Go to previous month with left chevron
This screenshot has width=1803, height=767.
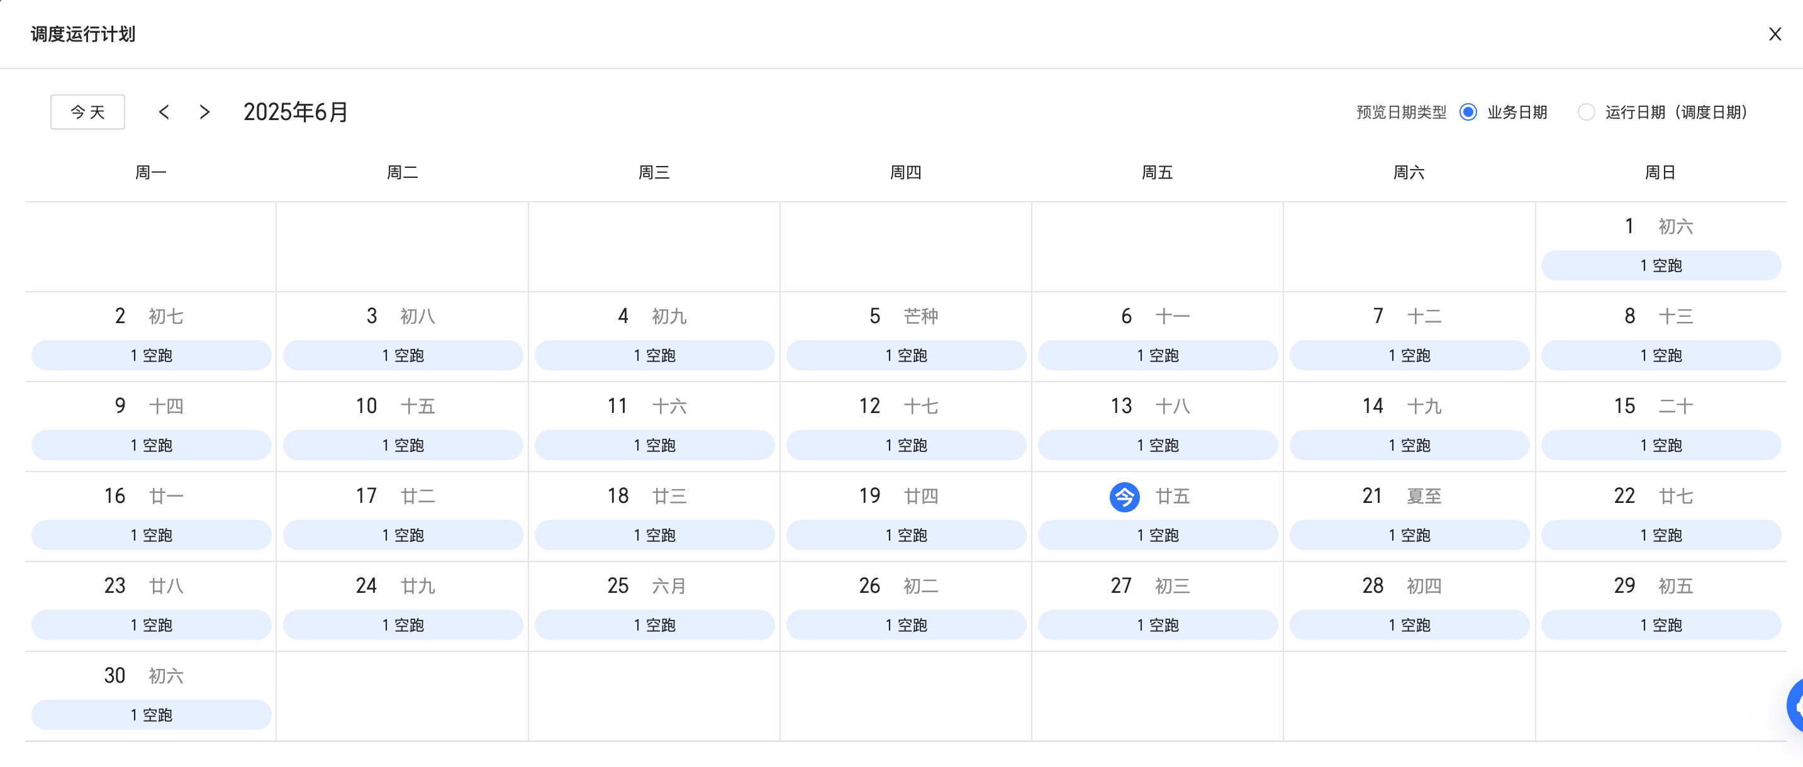click(x=164, y=112)
